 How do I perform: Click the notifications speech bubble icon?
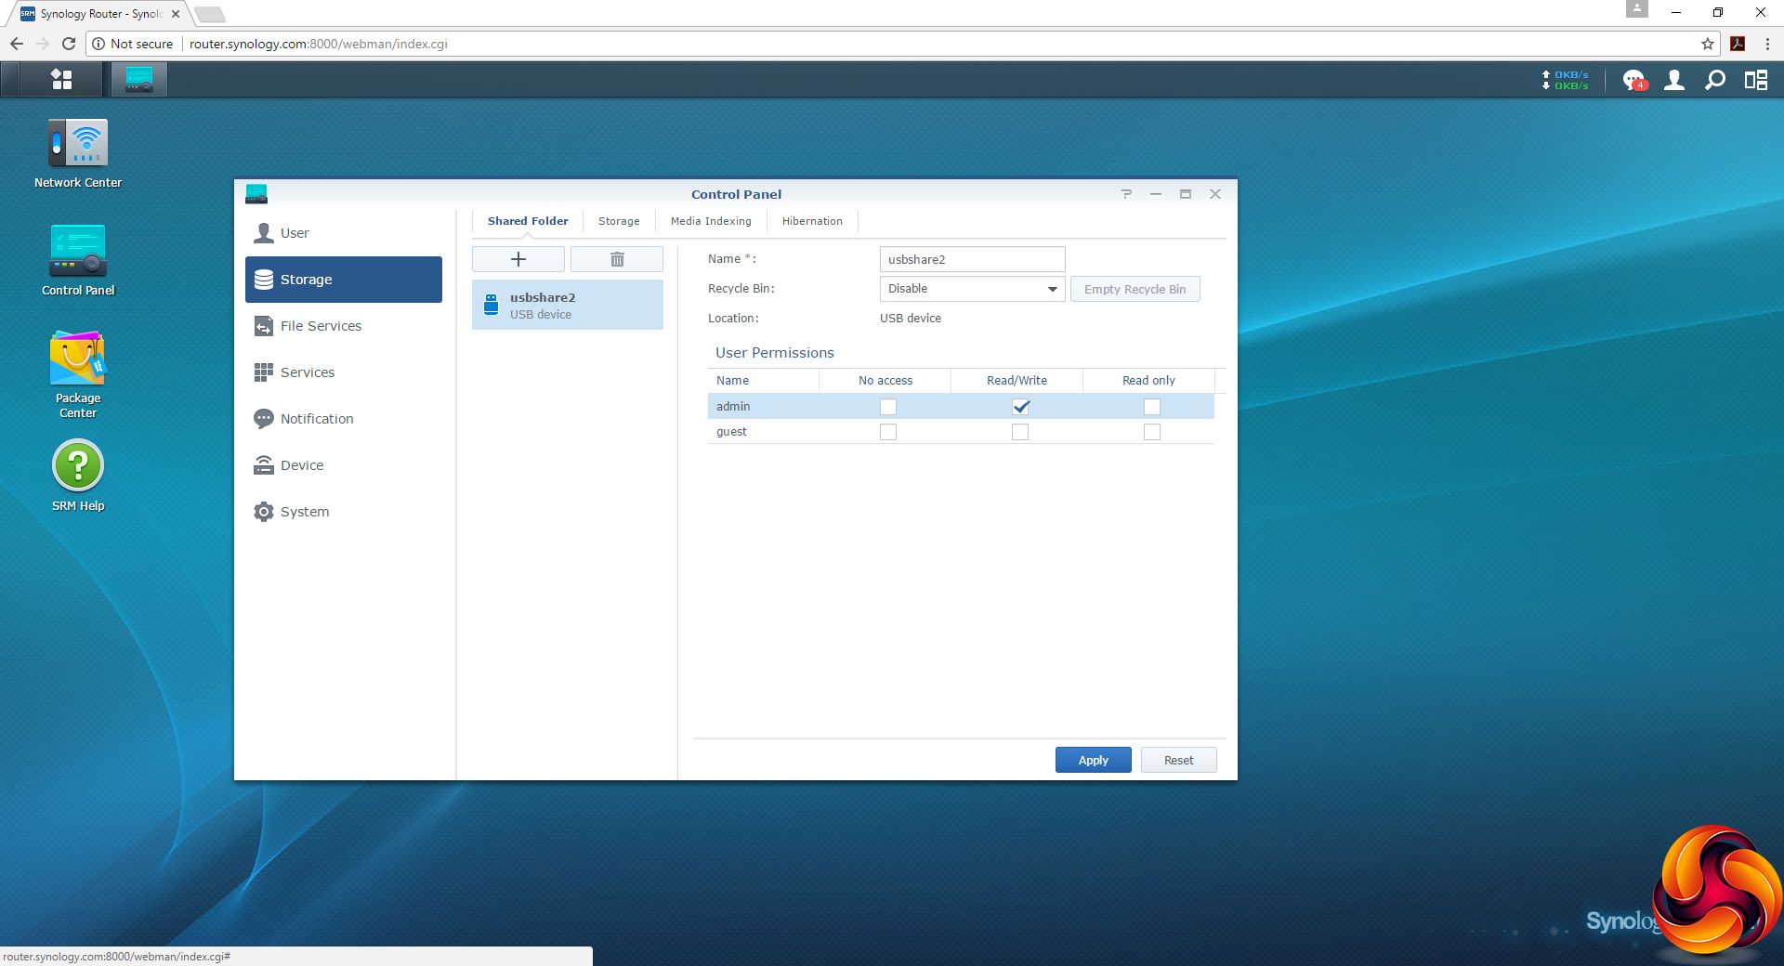(x=1633, y=81)
